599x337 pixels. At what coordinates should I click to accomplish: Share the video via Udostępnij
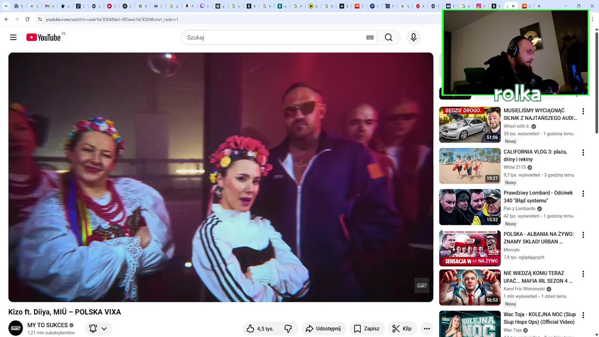click(324, 329)
